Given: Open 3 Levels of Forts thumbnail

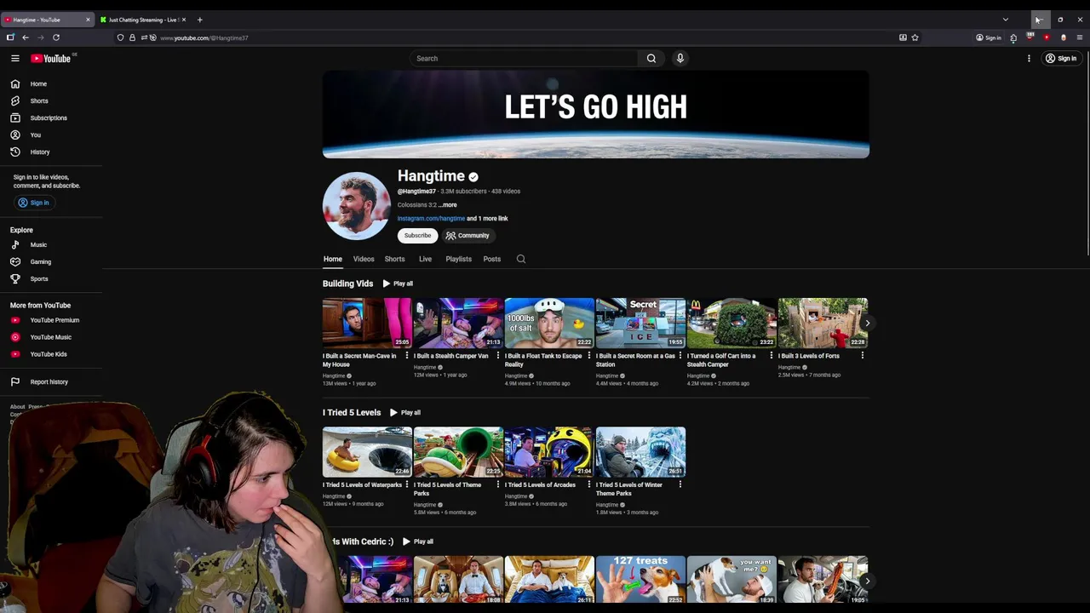Looking at the screenshot, I should (x=823, y=323).
